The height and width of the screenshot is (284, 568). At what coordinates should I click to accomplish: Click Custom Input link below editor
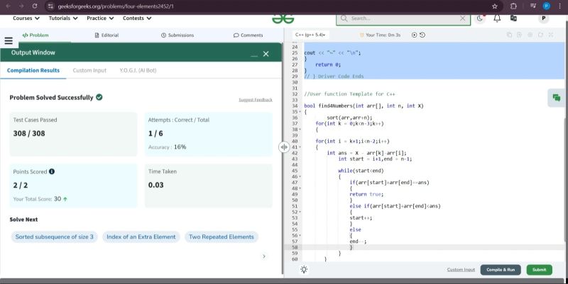pyautogui.click(x=461, y=270)
